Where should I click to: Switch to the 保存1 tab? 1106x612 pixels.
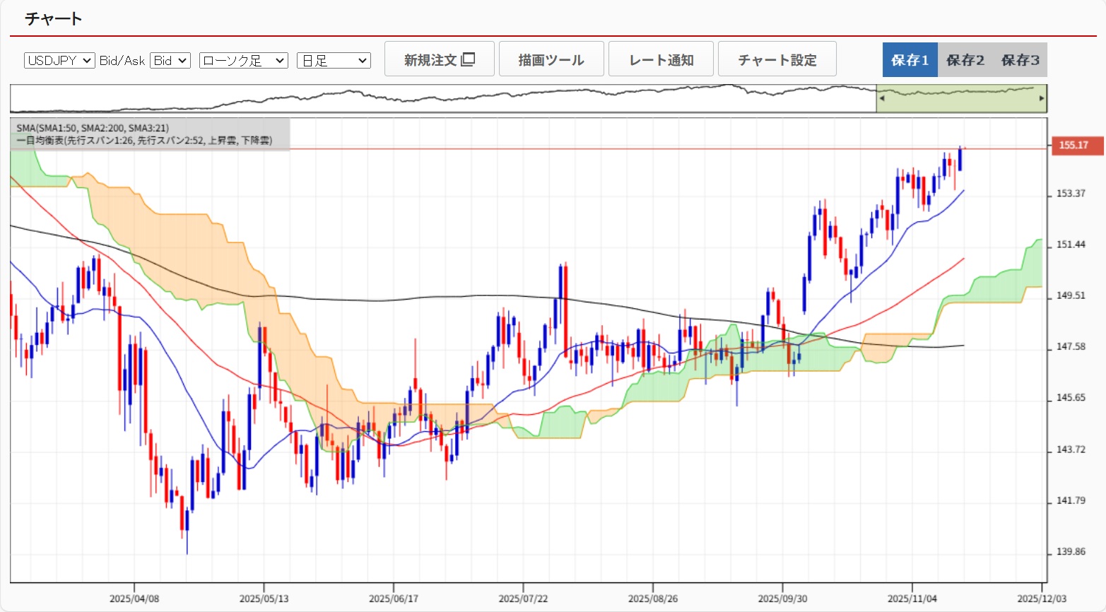click(910, 60)
